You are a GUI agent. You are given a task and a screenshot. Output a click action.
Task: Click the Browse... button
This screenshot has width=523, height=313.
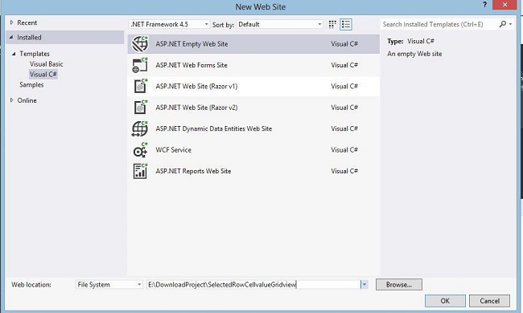tap(399, 285)
